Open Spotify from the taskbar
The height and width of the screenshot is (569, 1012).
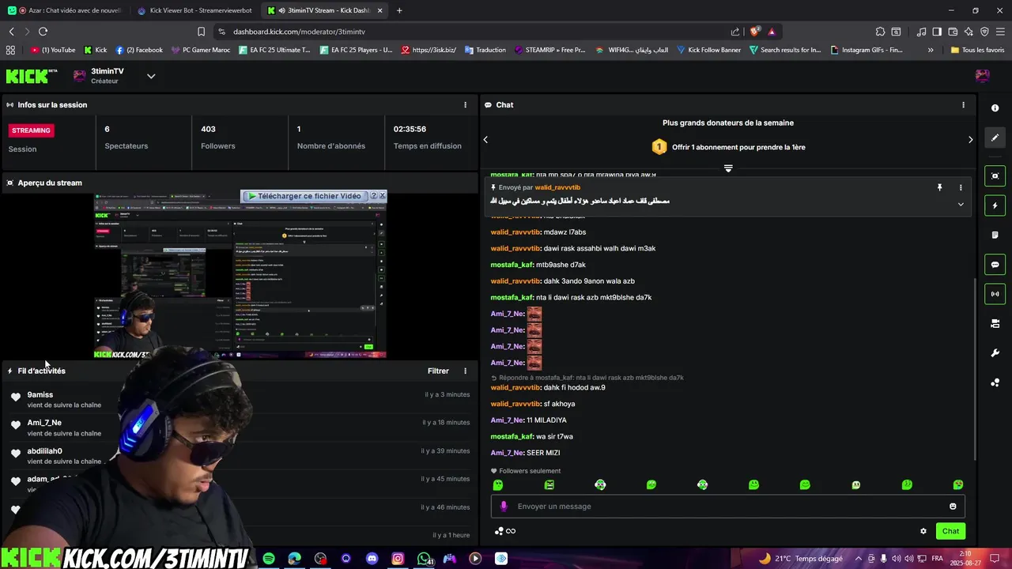(269, 559)
